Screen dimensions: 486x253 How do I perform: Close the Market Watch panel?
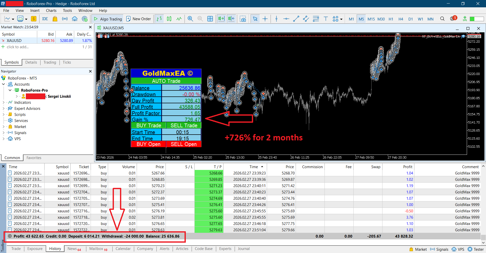coord(90,27)
